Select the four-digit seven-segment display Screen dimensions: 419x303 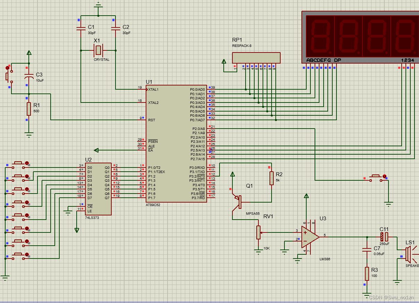point(360,37)
